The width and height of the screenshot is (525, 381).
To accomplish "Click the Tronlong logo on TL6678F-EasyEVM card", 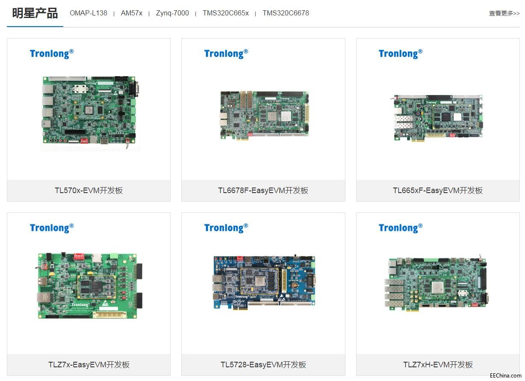I will point(226,54).
